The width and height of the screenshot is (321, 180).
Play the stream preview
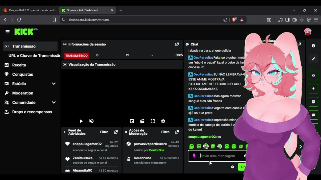coord(81,121)
